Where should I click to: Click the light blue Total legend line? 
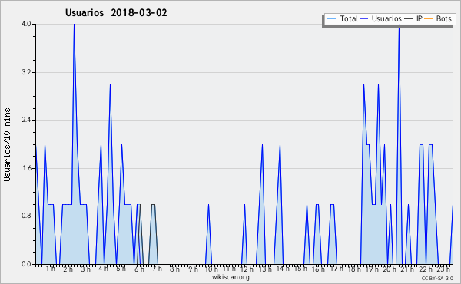331,19
